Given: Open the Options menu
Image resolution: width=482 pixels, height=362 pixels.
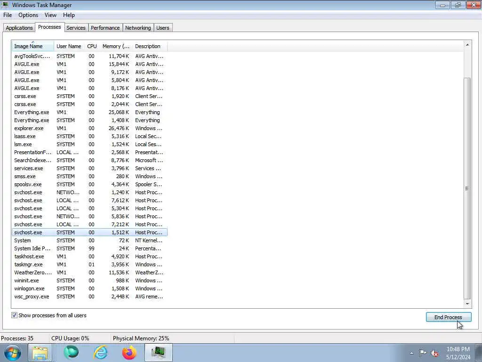Looking at the screenshot, I should (x=28, y=15).
